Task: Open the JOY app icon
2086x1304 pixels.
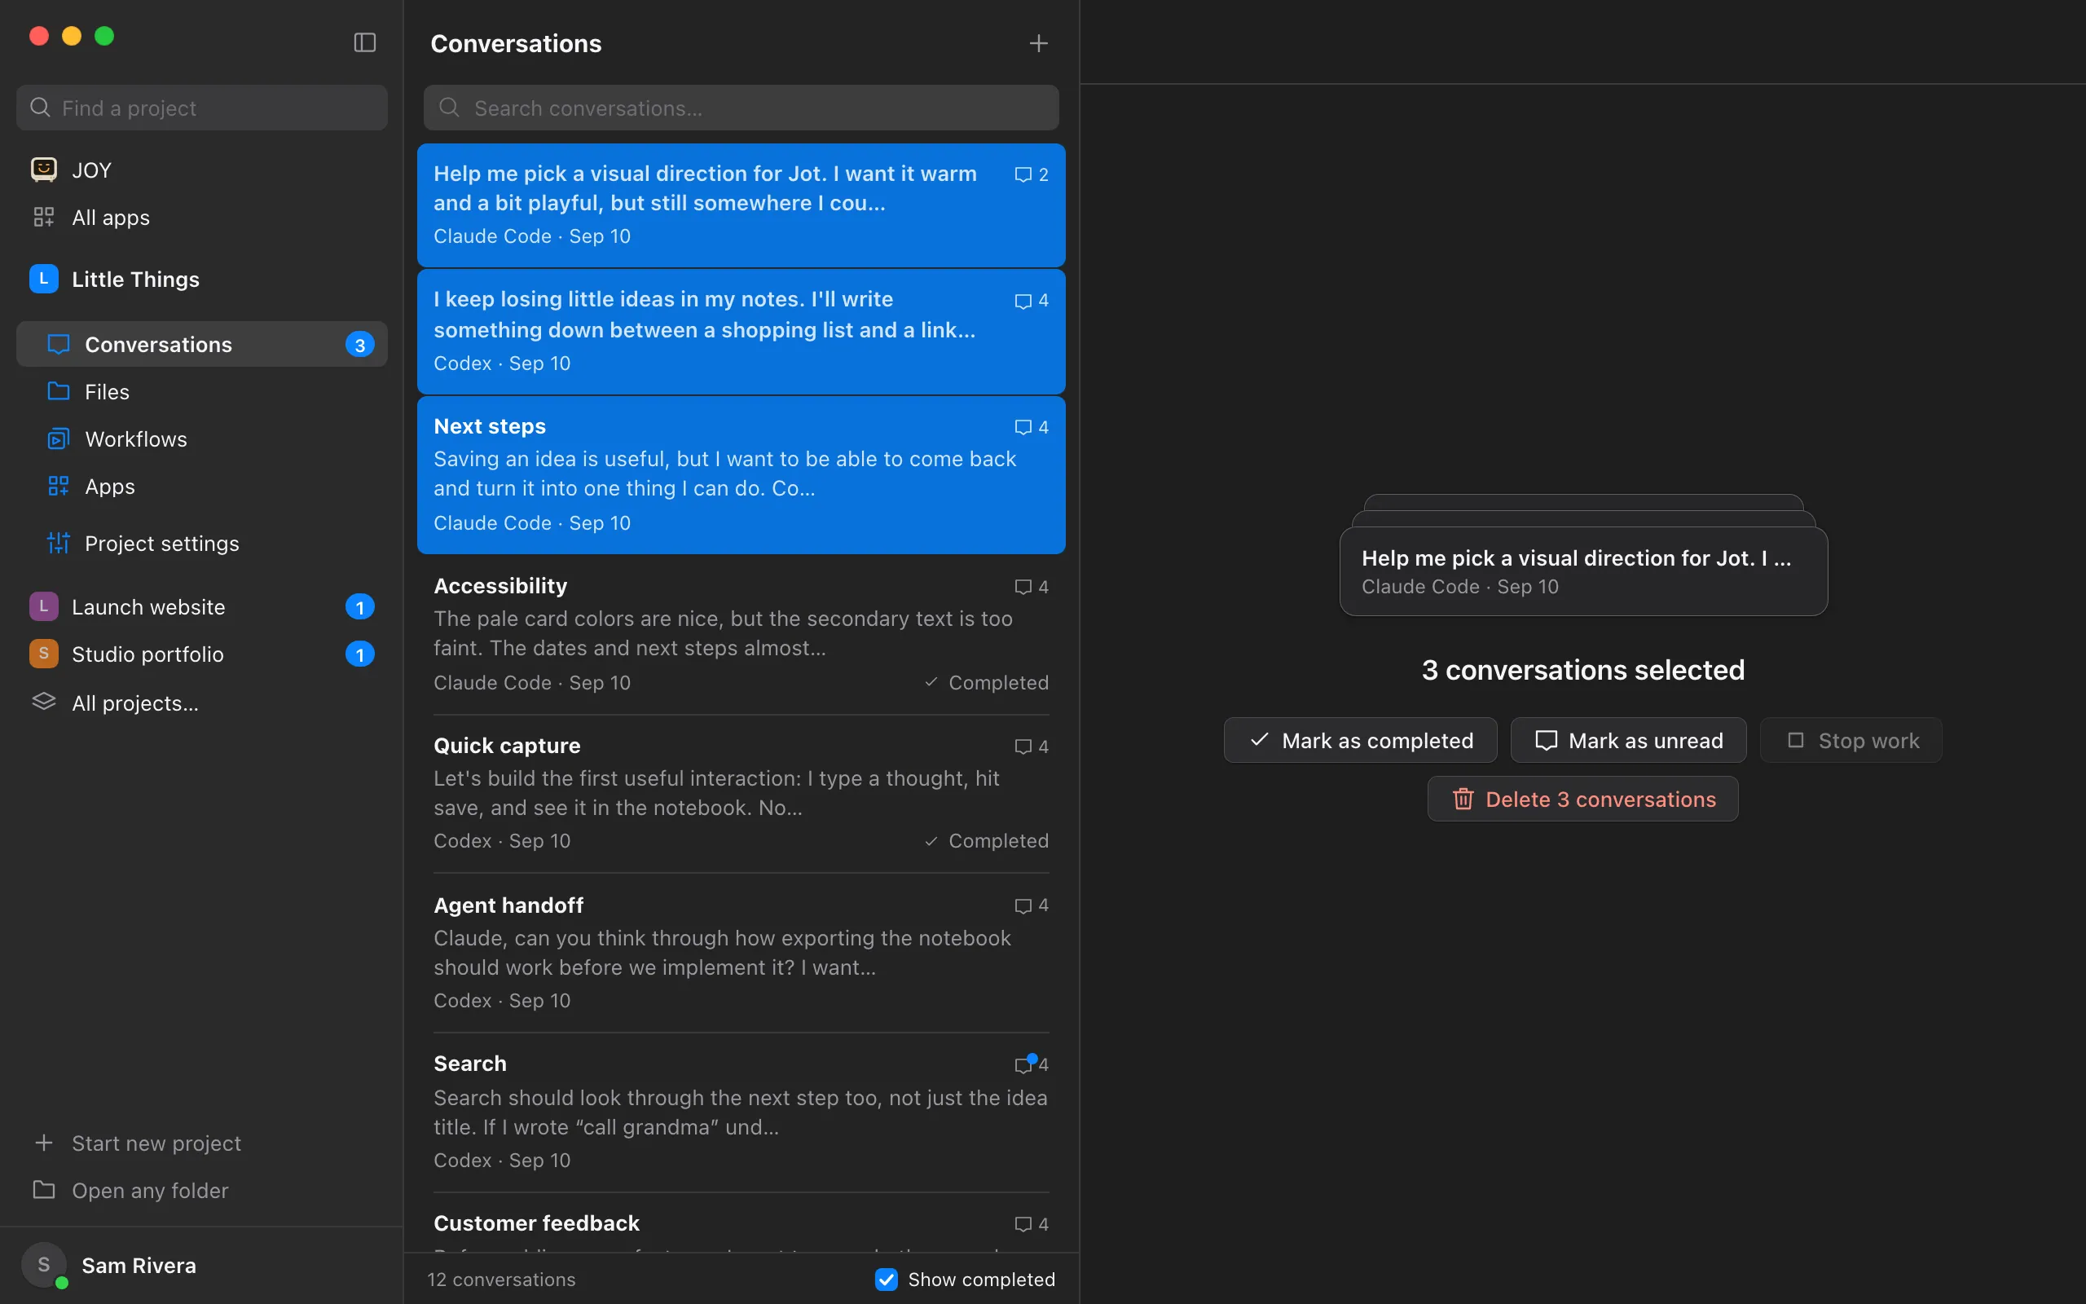Action: point(43,169)
